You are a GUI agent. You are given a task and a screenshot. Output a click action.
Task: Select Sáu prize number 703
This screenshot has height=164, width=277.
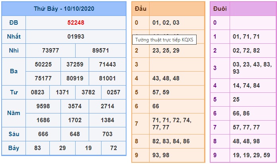click(x=107, y=134)
